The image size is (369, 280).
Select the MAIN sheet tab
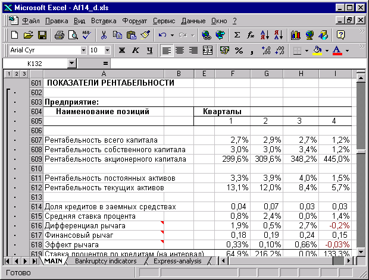tap(53, 261)
